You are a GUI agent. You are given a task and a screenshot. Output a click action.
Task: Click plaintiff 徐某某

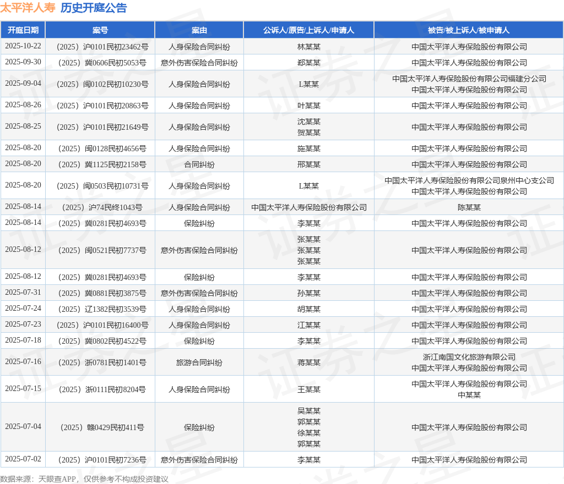[x=309, y=433]
